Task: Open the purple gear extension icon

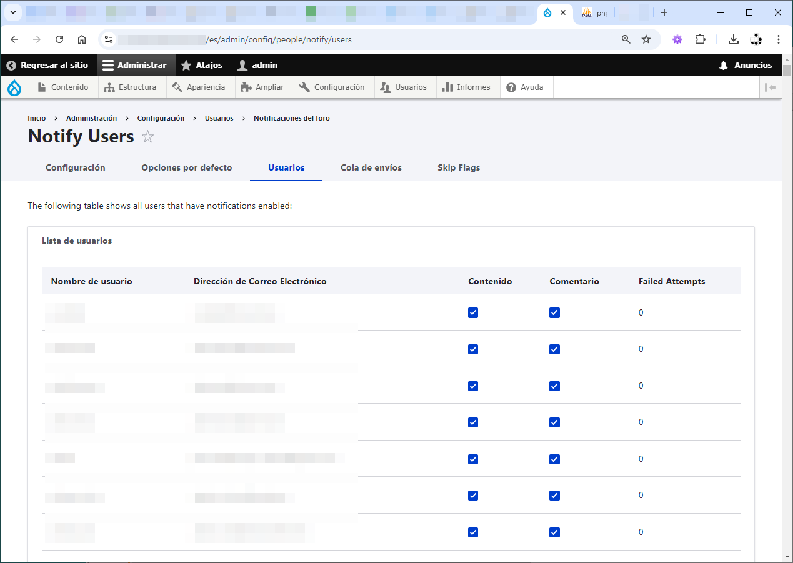Action: click(677, 39)
